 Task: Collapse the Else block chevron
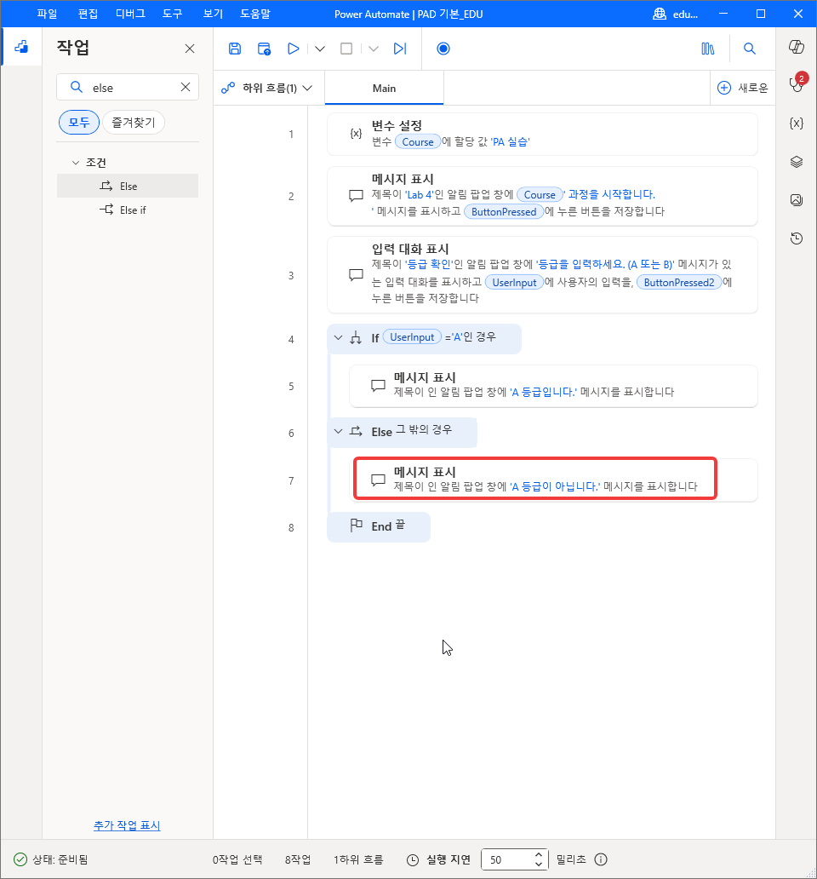[338, 431]
